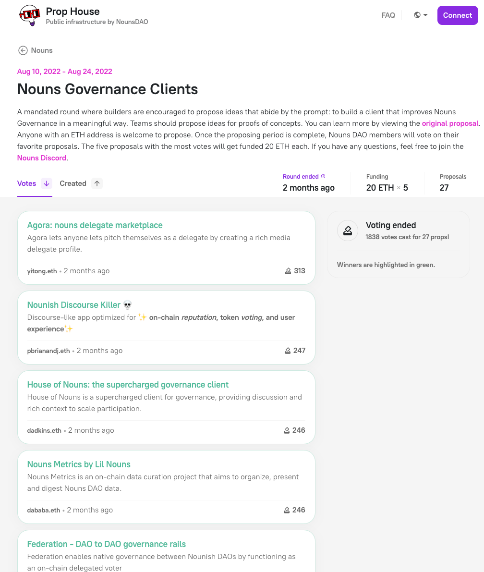
Task: Switch sorting to the Created tab
Action: (x=73, y=183)
